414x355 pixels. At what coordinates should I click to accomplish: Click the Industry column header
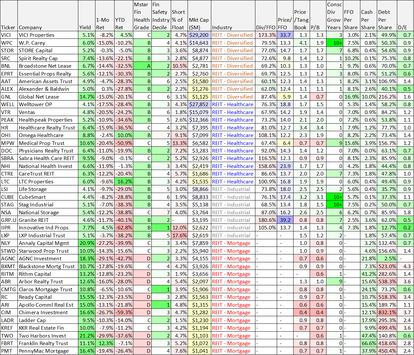[x=233, y=15]
